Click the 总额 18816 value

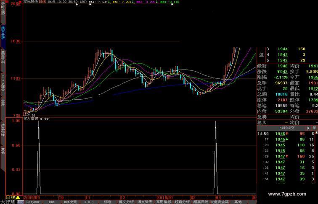281,94
